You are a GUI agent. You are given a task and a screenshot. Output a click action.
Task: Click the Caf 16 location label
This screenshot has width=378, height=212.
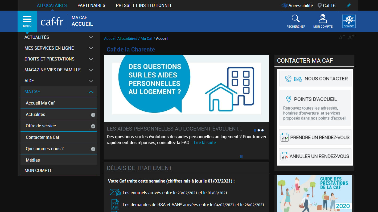pyautogui.click(x=329, y=6)
